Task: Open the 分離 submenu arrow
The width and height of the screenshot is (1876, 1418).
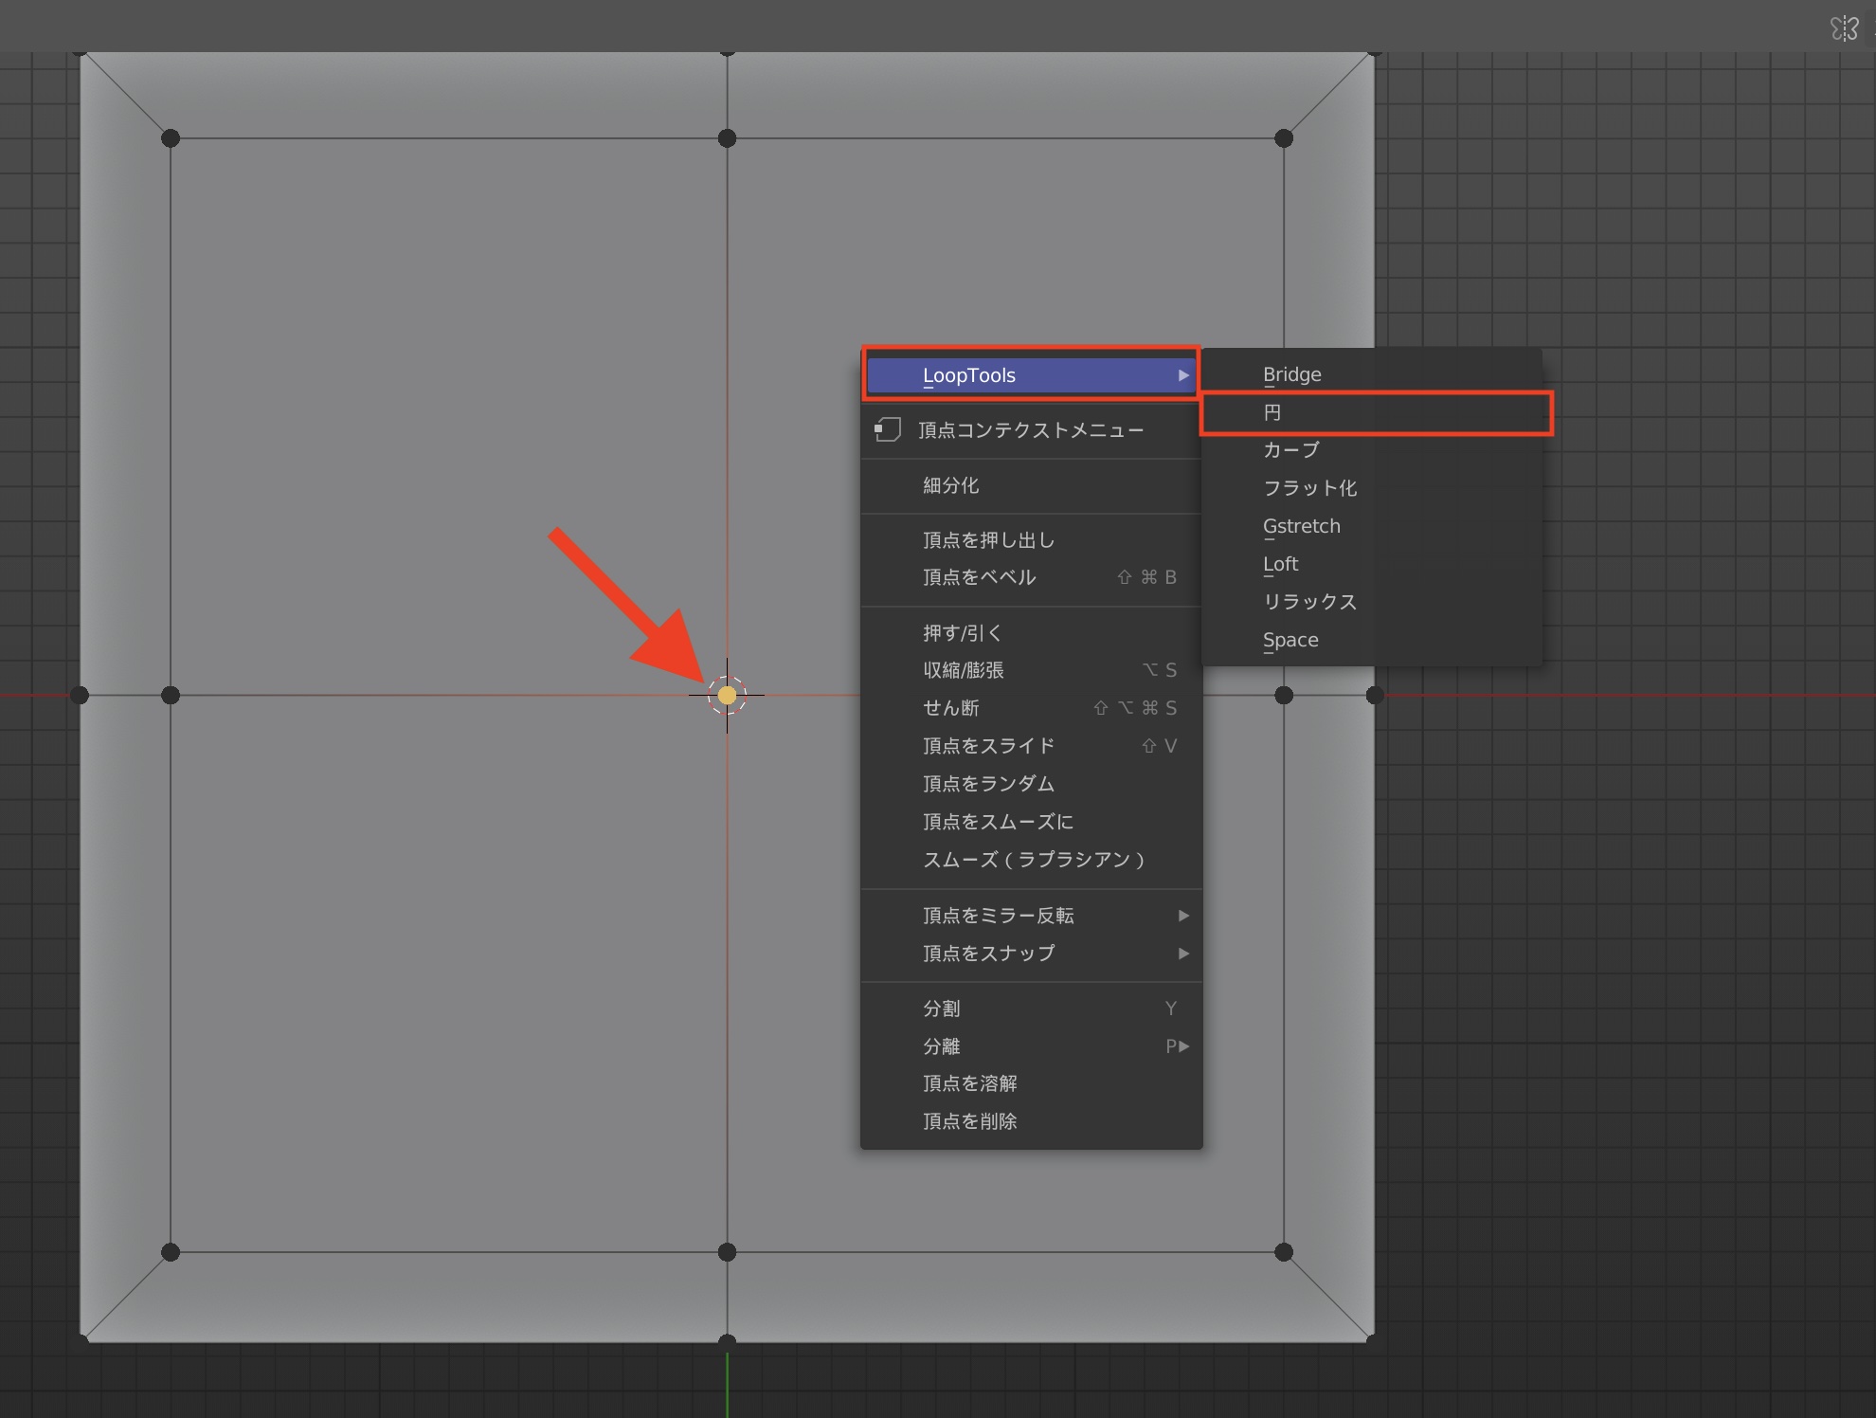Action: [1182, 1046]
